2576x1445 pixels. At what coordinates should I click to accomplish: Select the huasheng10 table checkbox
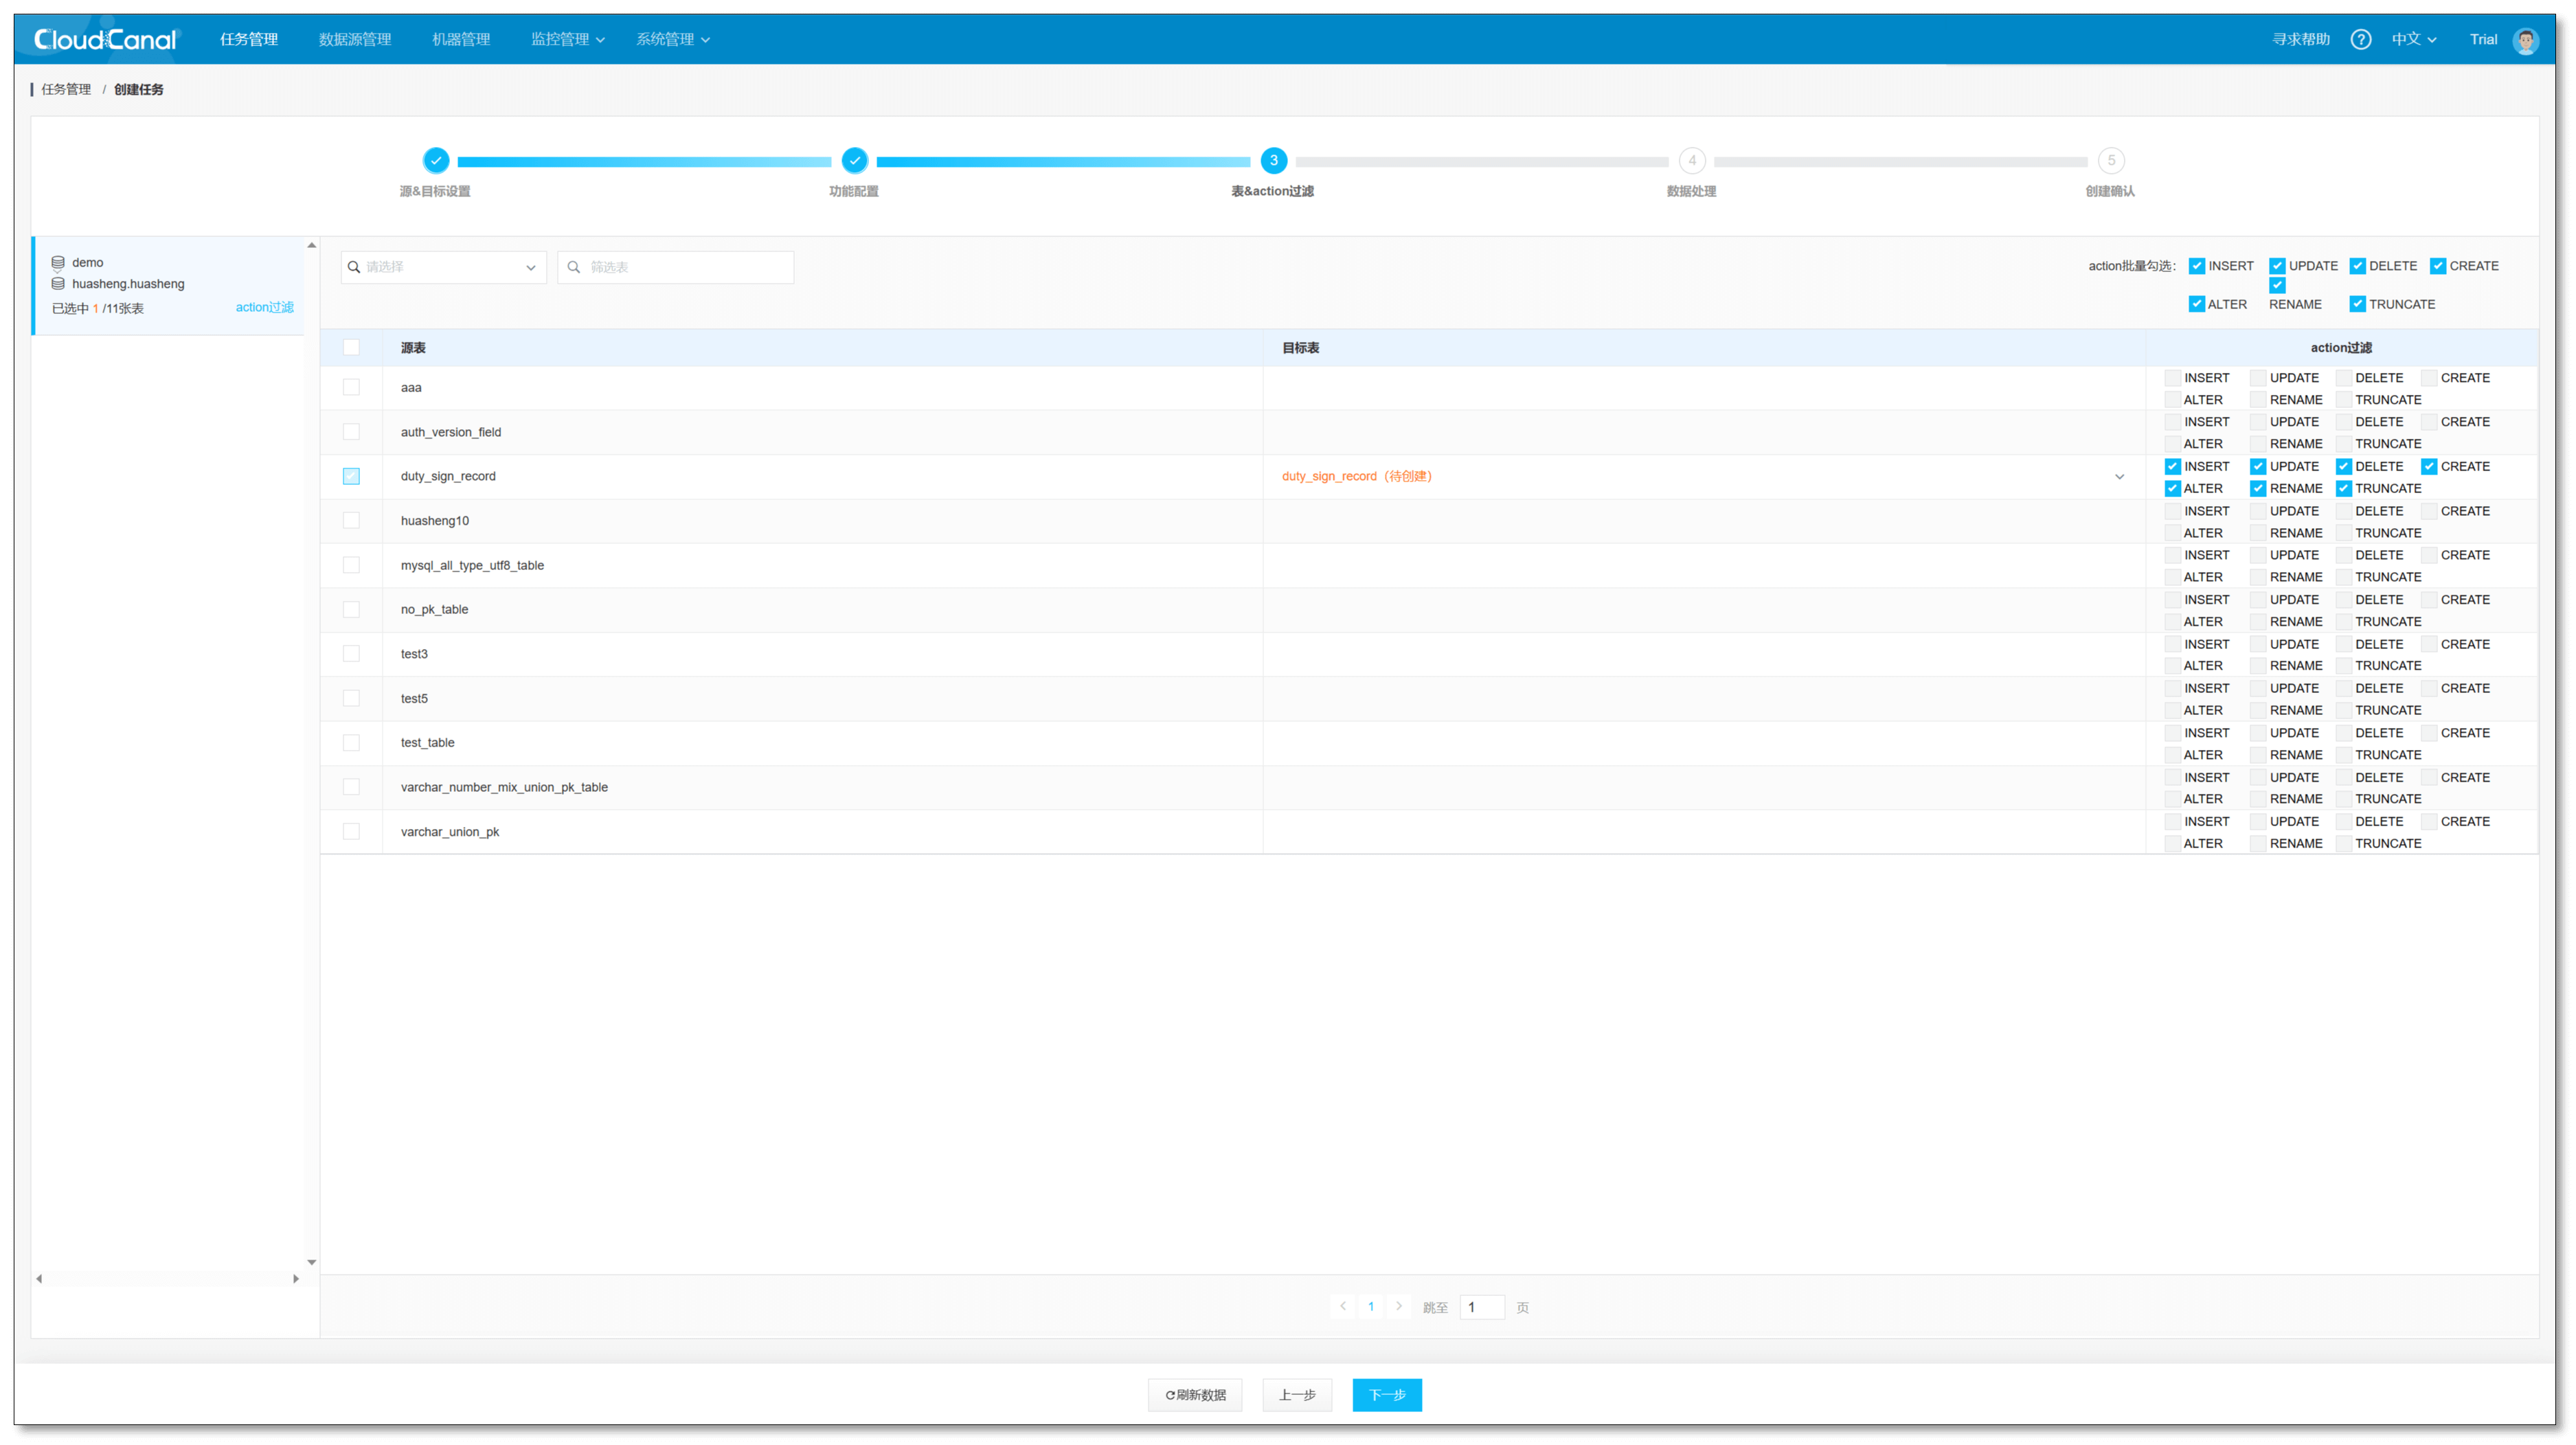(351, 520)
